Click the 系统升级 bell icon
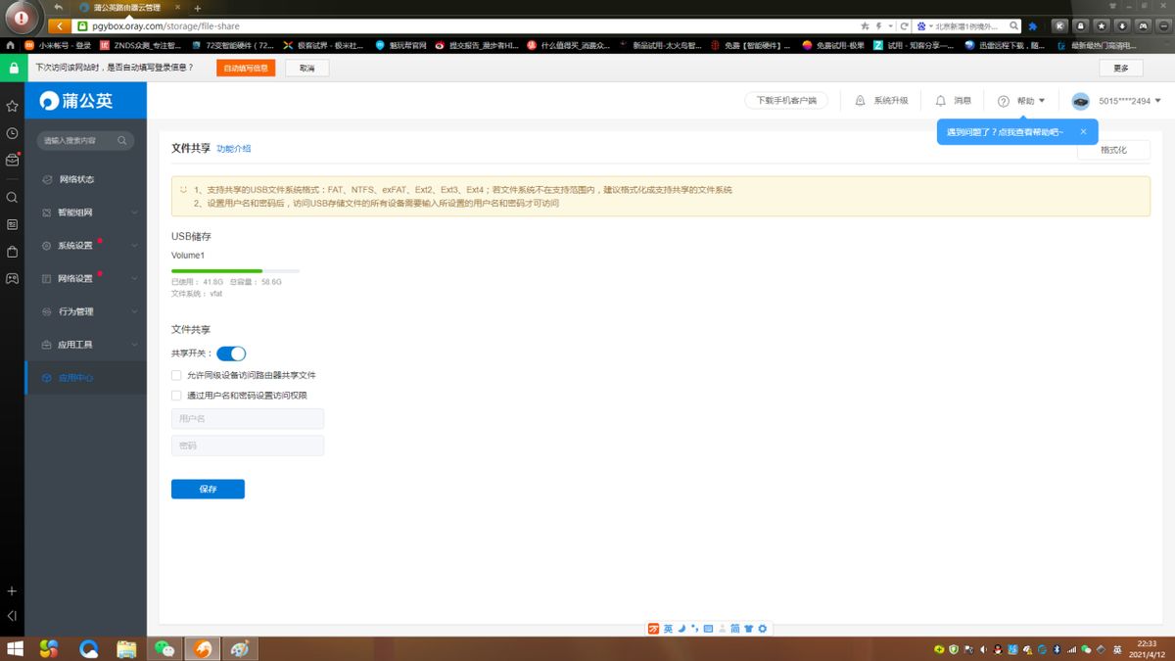1175x661 pixels. [860, 101]
